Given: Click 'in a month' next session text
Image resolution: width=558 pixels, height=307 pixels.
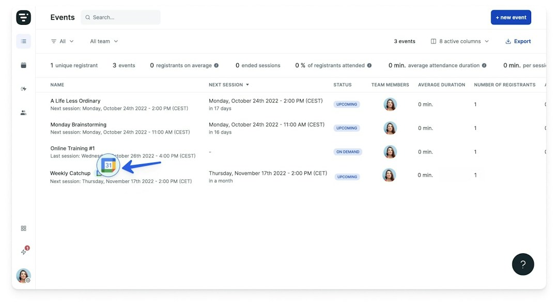Looking at the screenshot, I should (221, 180).
